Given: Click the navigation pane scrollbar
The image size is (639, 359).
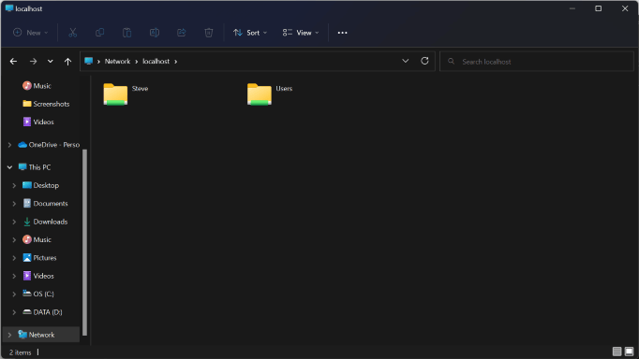Looking at the screenshot, I should coord(84,242).
